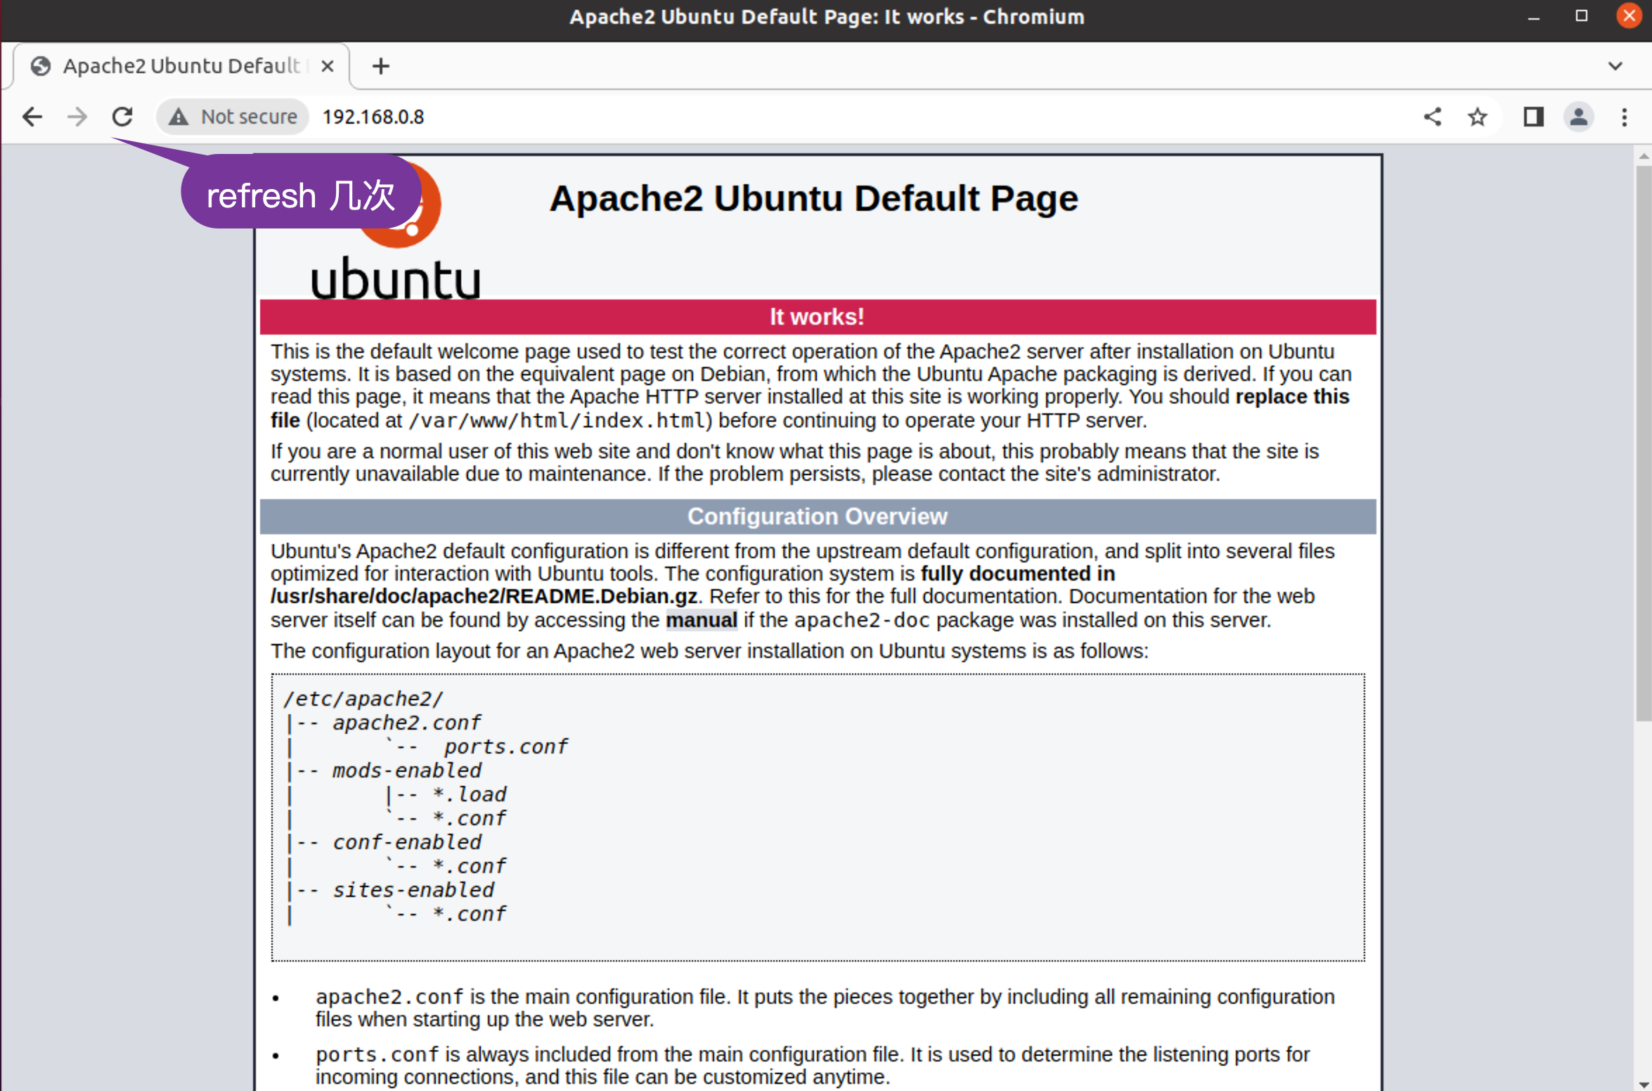Viewport: 1652px width, 1091px height.
Task: Click the Not secure warning badge
Action: tap(233, 117)
